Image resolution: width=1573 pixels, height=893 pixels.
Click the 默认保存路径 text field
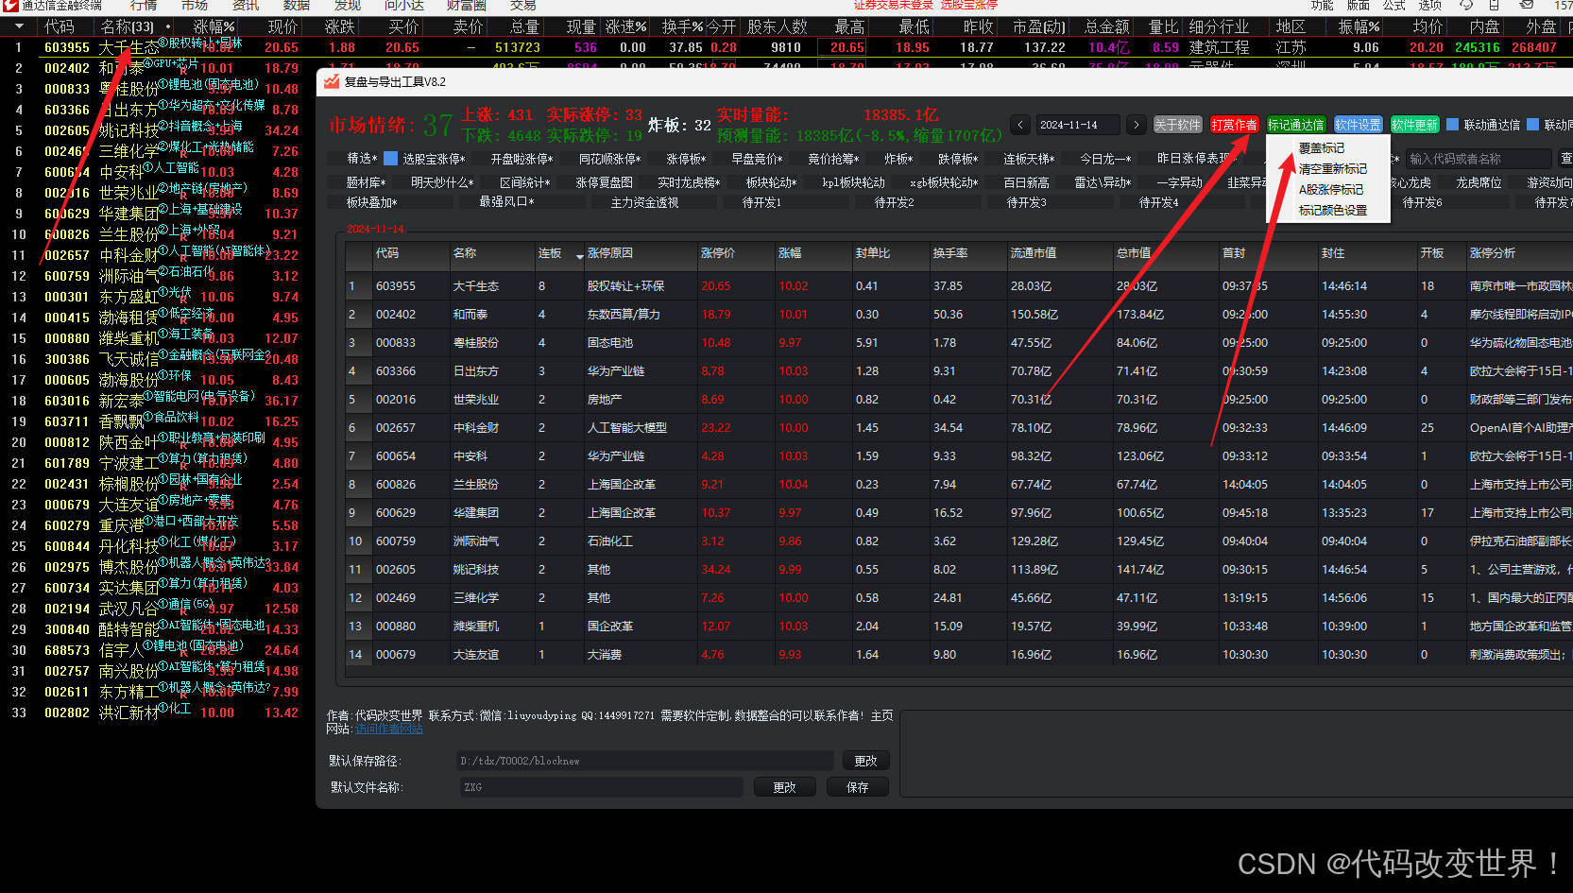tap(644, 761)
